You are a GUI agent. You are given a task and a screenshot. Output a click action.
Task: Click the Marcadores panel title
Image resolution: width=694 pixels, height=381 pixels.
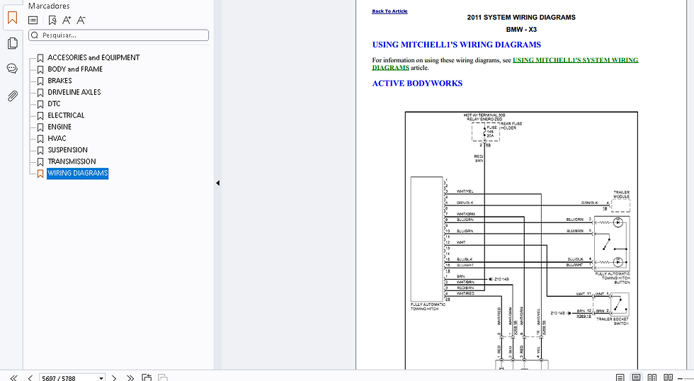pyautogui.click(x=49, y=6)
